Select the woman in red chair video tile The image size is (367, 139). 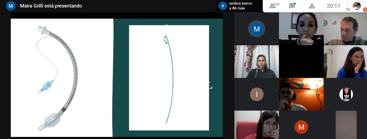coord(257,125)
